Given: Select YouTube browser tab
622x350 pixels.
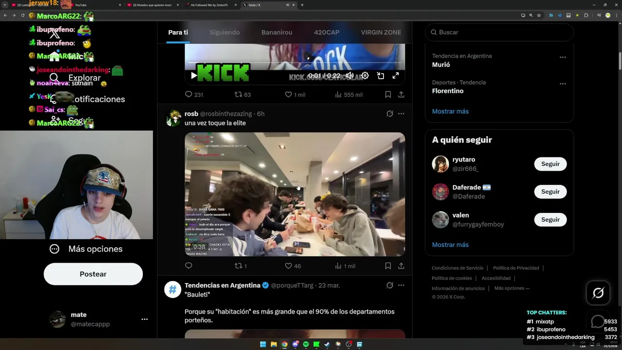Looking at the screenshot, I should (95, 5).
